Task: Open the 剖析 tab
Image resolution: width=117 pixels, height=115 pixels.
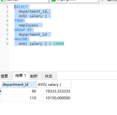Action: pos(36,76)
